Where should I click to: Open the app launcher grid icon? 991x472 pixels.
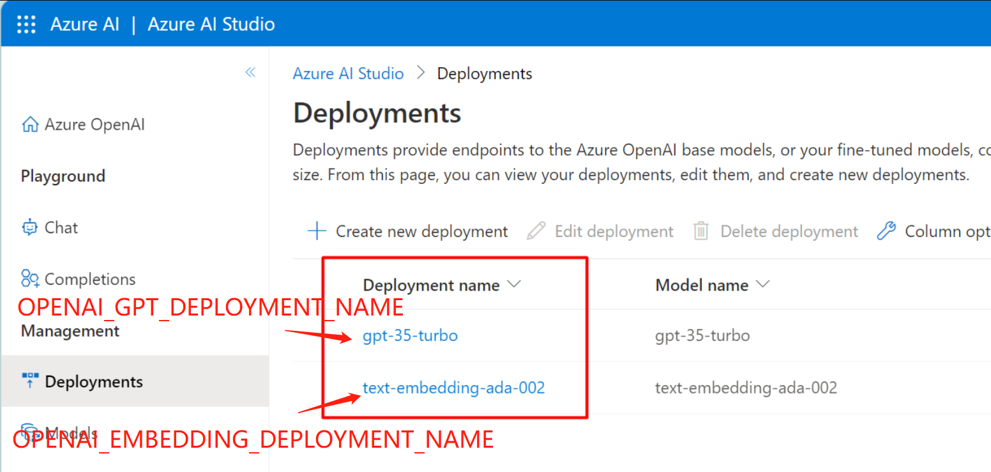[x=26, y=24]
